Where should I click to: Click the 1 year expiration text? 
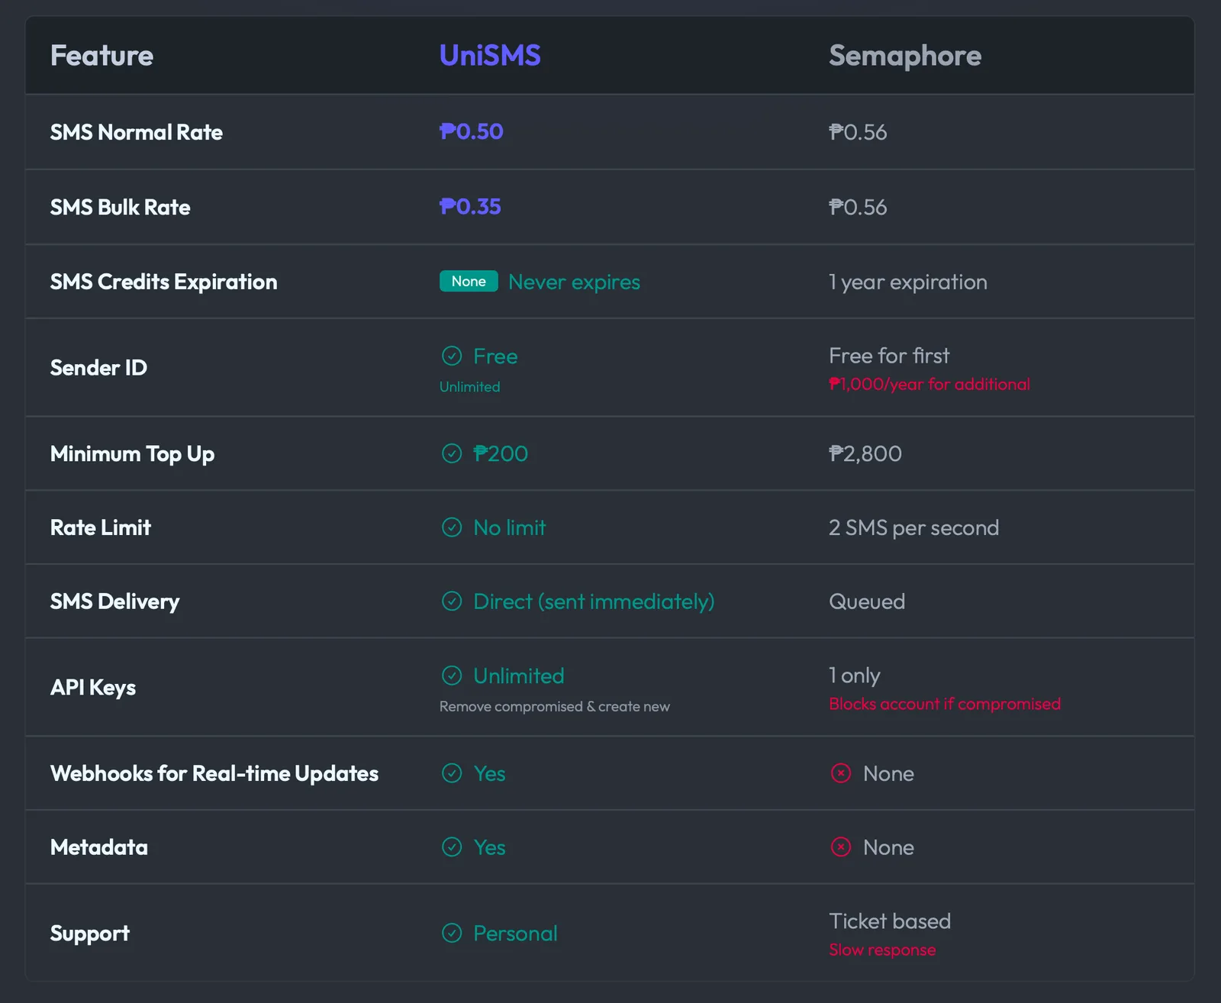point(908,282)
